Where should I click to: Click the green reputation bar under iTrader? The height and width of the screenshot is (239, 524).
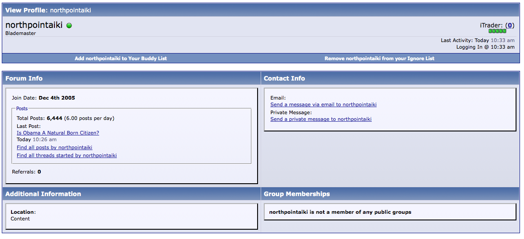(497, 31)
